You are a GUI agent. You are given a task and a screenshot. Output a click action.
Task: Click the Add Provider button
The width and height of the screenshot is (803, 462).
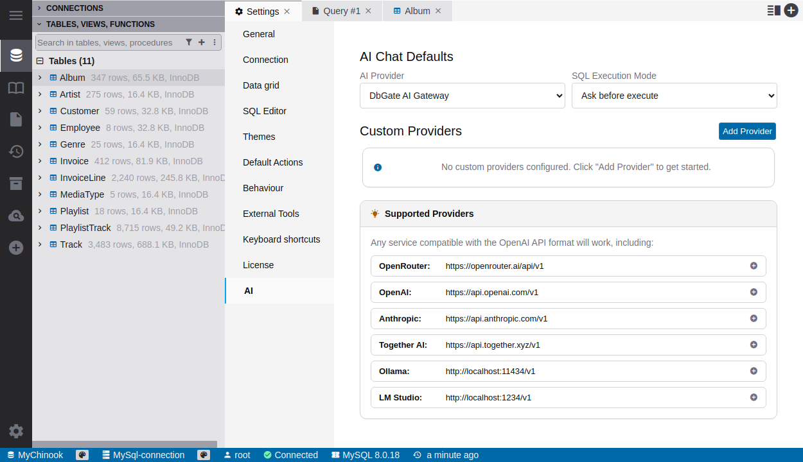[x=747, y=131]
